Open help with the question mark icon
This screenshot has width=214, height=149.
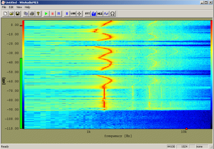click(38, 14)
